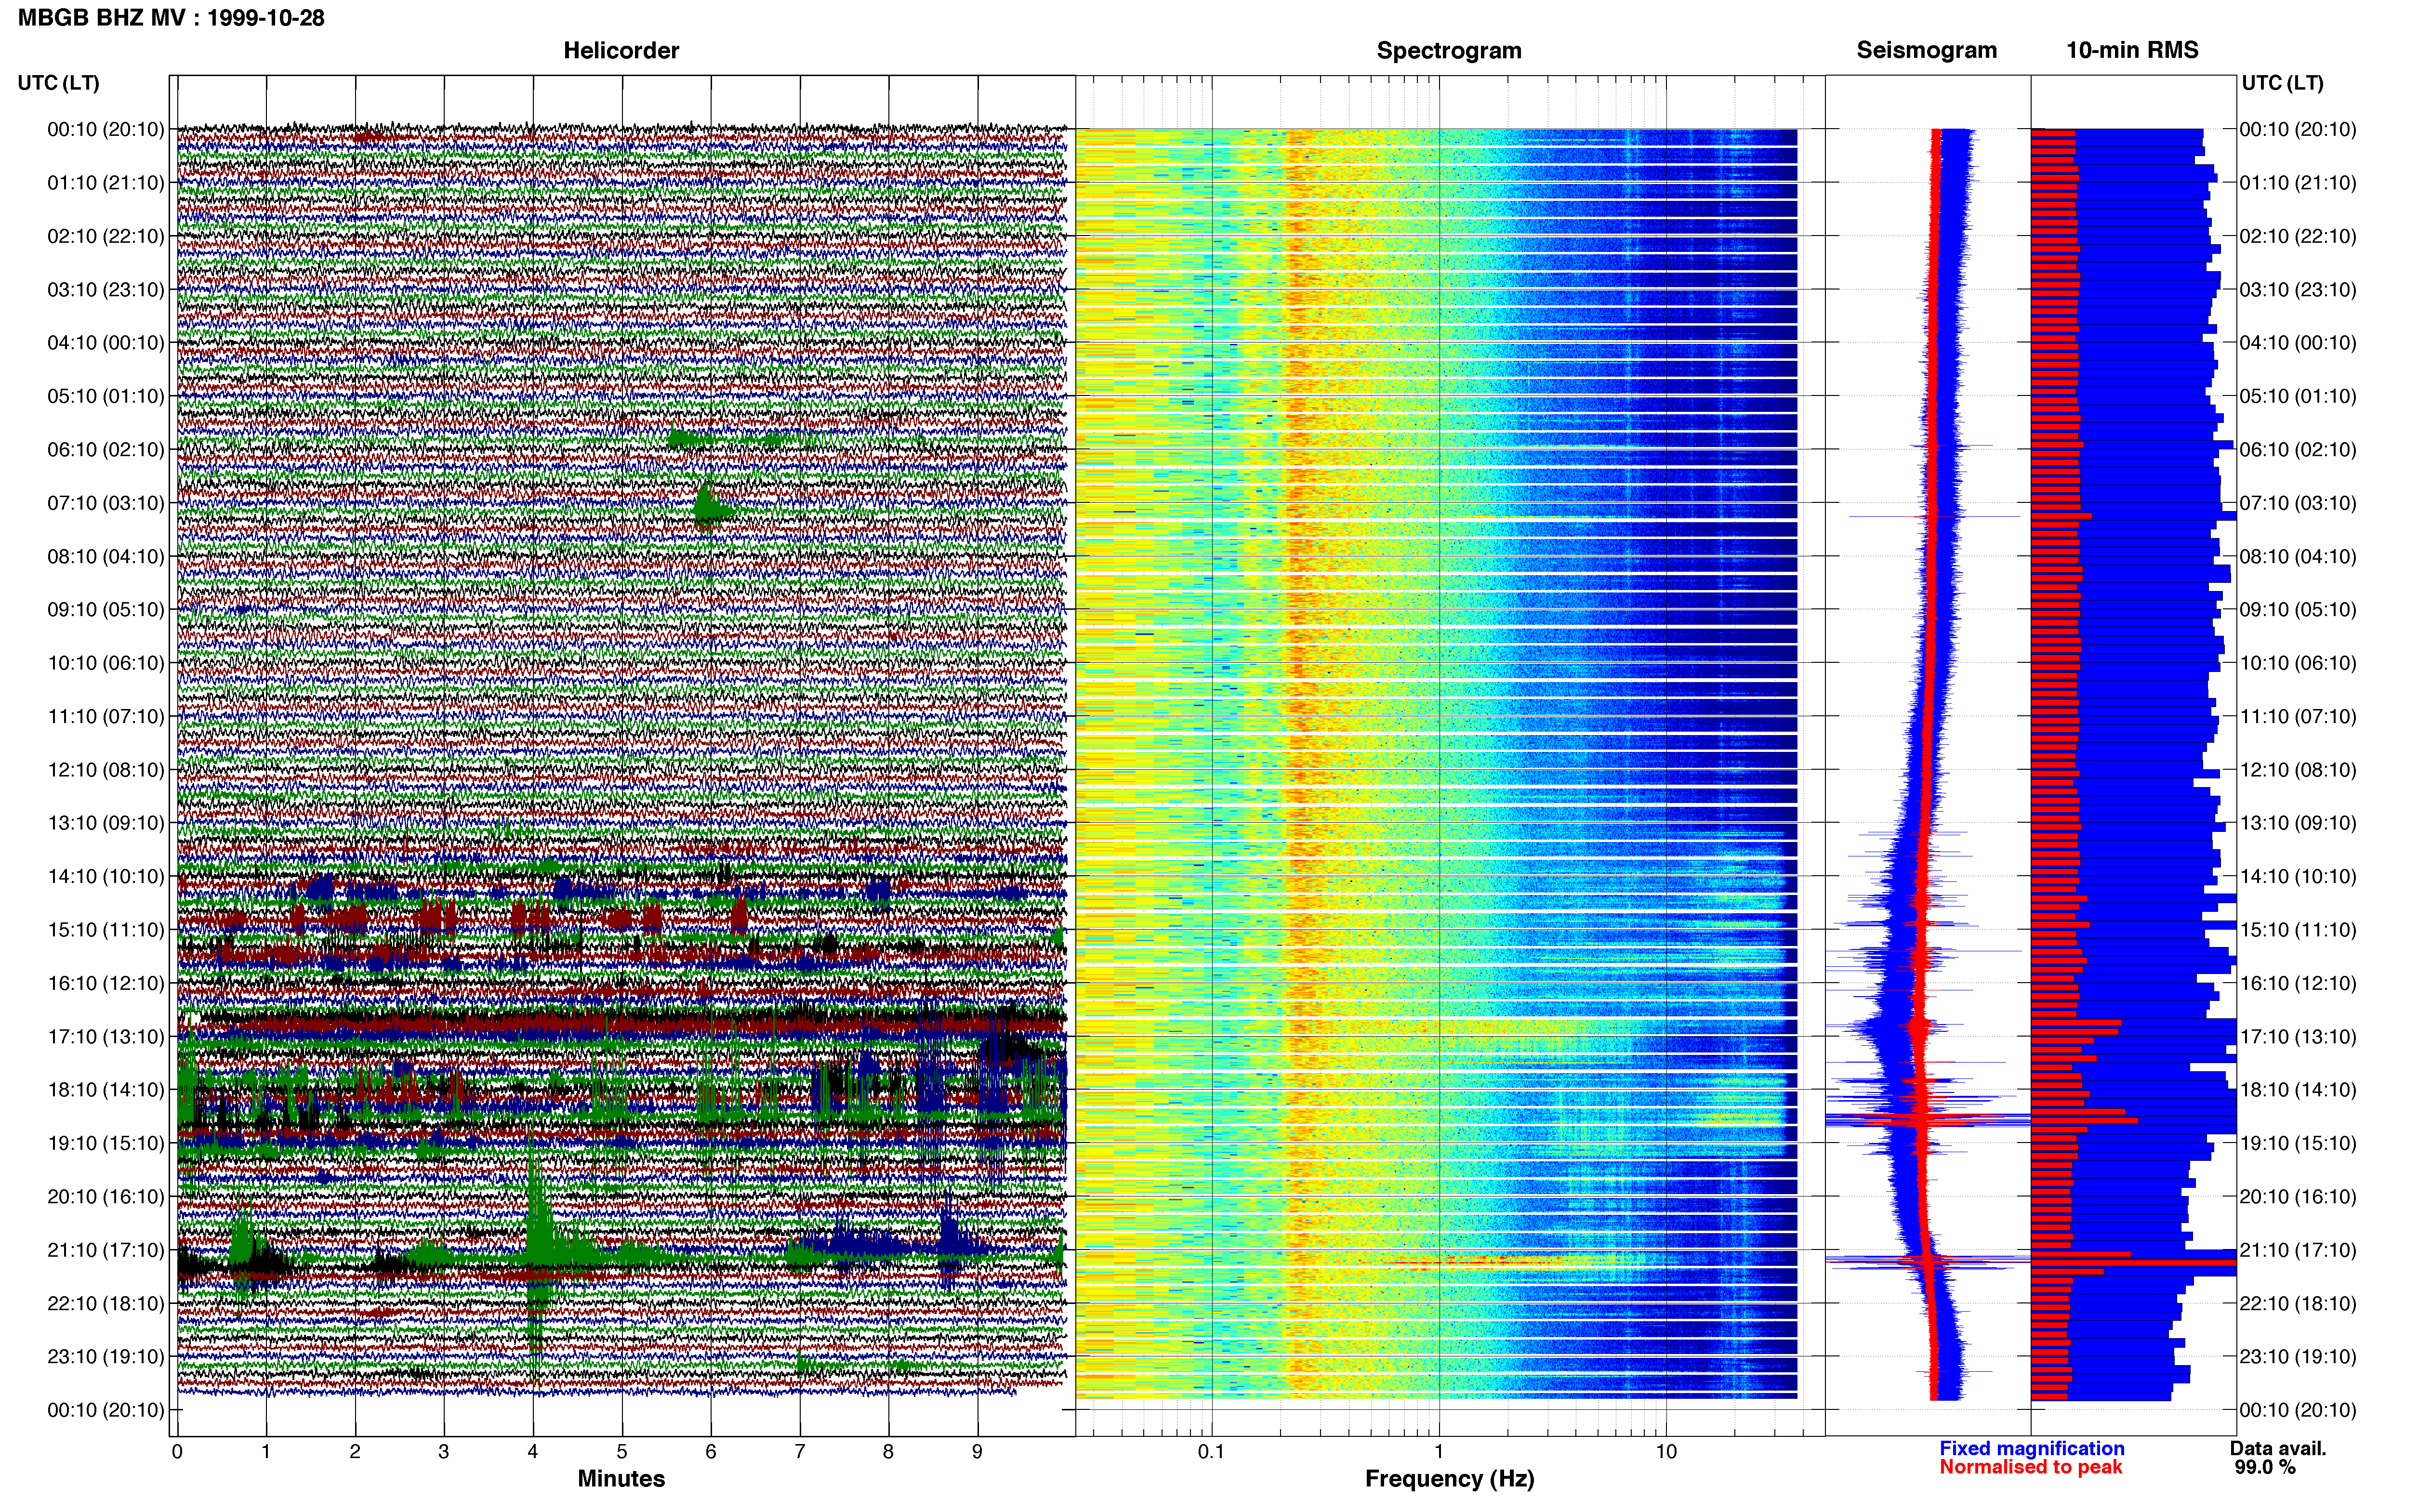2418x1512 pixels.
Task: Click the '10-min RMS' panel heading
Action: point(2132,50)
